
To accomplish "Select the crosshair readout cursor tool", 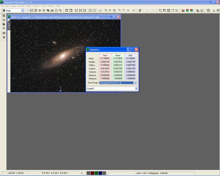I will [x=27, y=11].
